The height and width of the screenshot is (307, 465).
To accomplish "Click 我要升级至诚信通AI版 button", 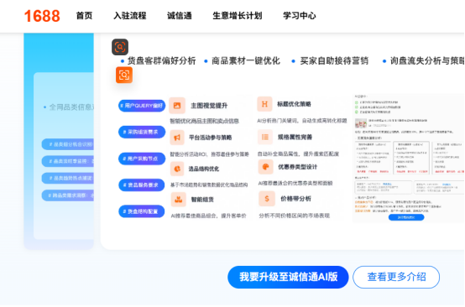I will click(288, 277).
